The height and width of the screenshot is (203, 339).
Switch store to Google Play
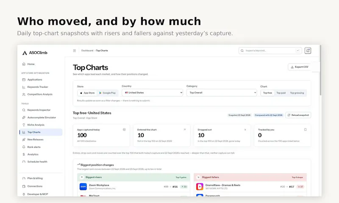coord(108,93)
